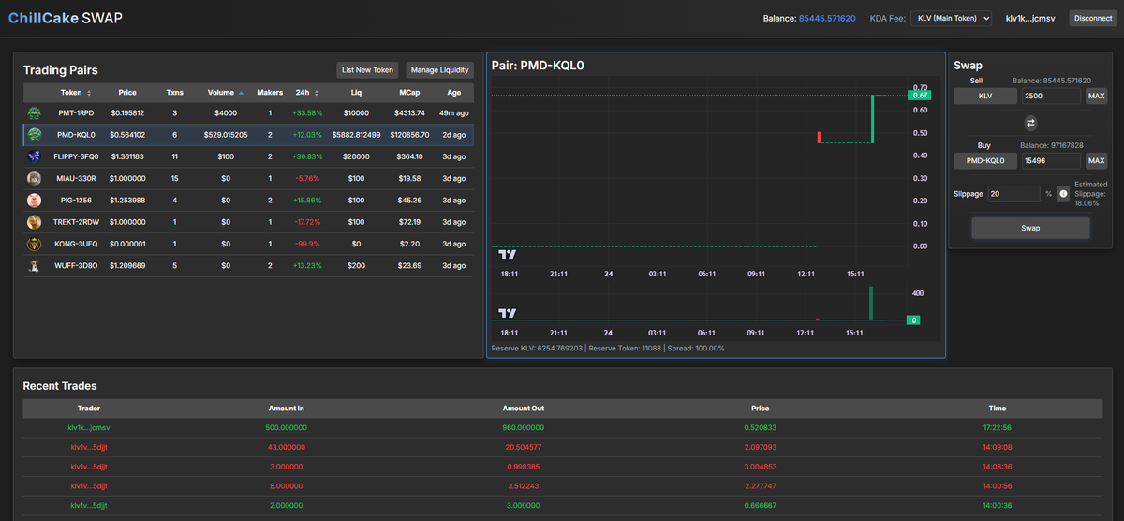This screenshot has width=1124, height=521.
Task: Swap sell and buy direction arrows
Action: [x=1030, y=123]
